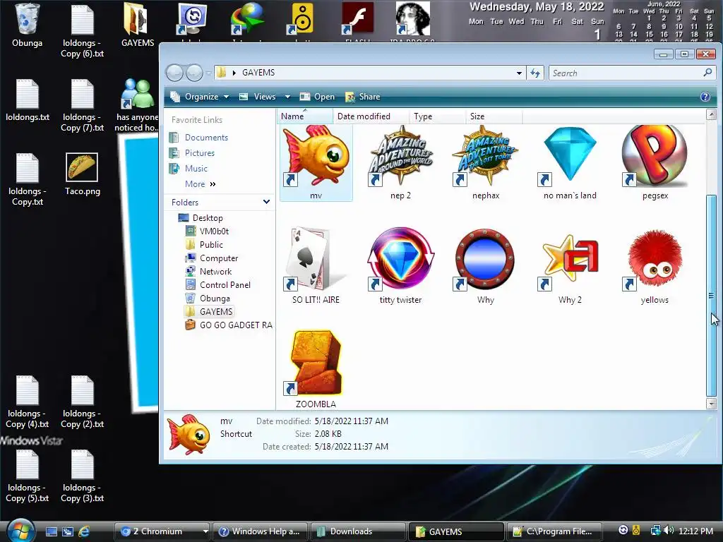Viewport: 723px width, 542px height.
Task: Expand More favorite links
Action: pyautogui.click(x=200, y=184)
